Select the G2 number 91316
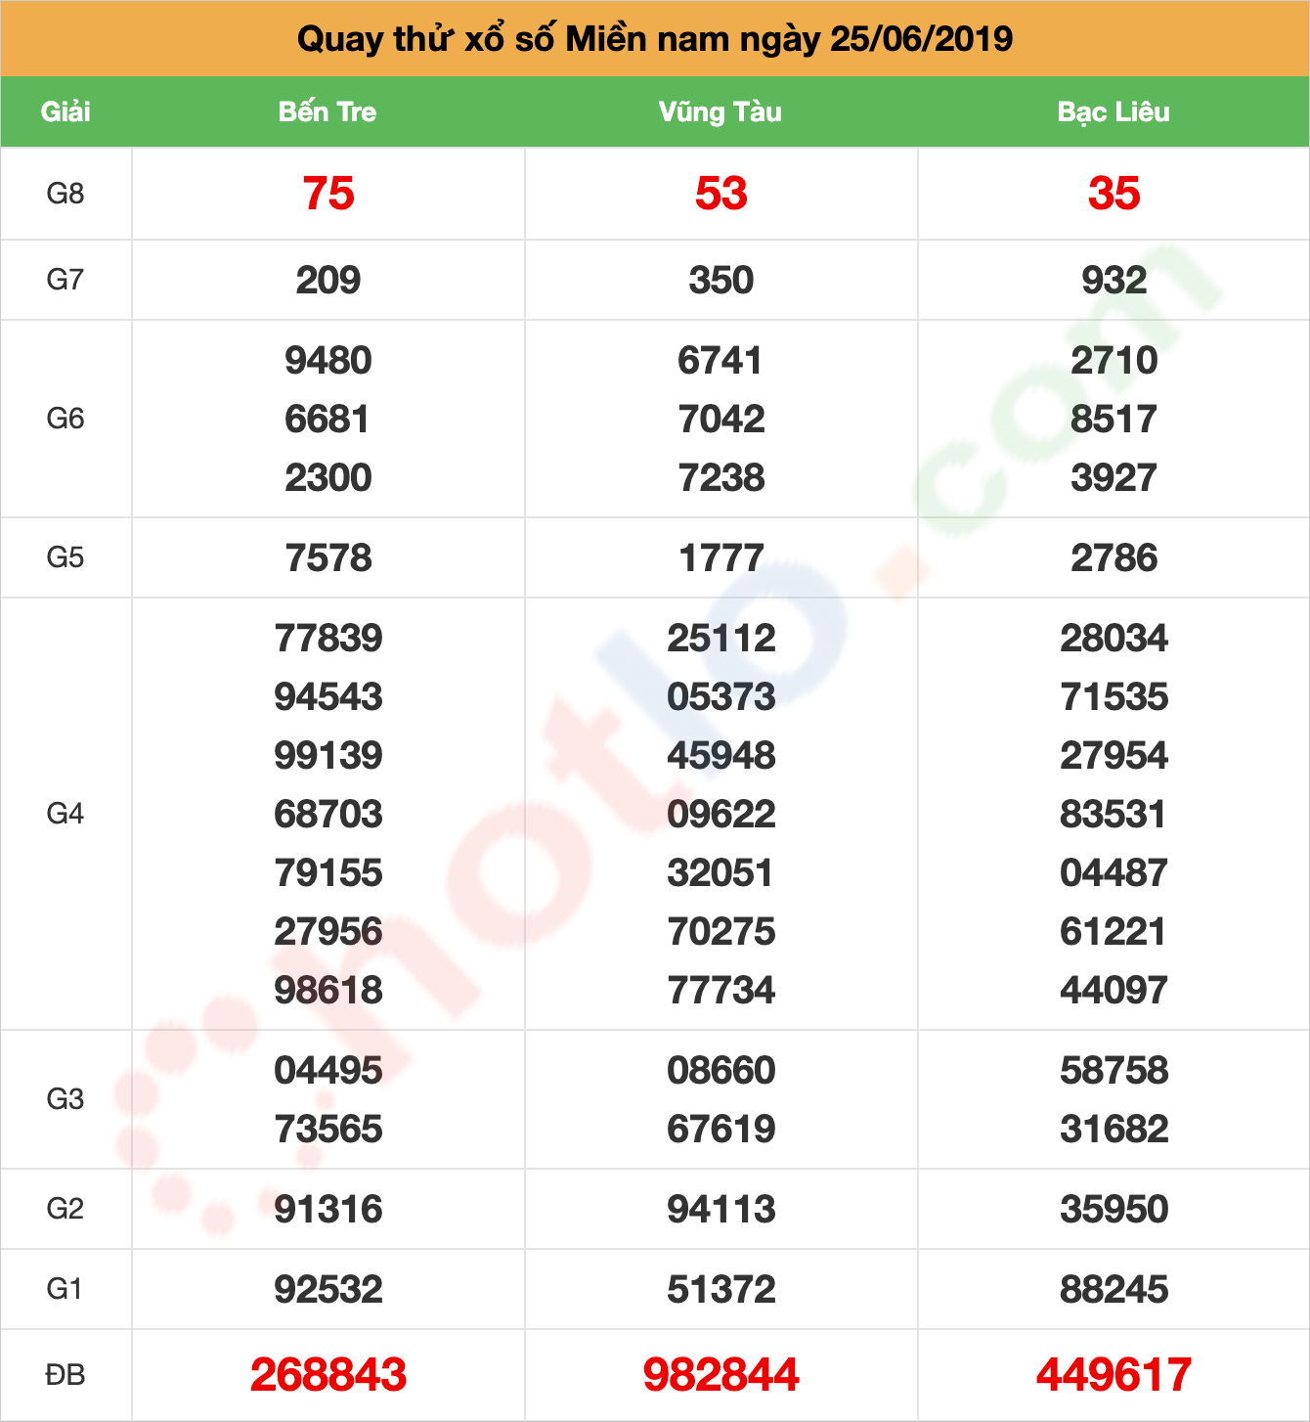Screen dimensions: 1310x1422 coord(328,1210)
